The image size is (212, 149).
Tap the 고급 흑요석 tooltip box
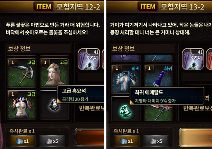[x=81, y=94]
